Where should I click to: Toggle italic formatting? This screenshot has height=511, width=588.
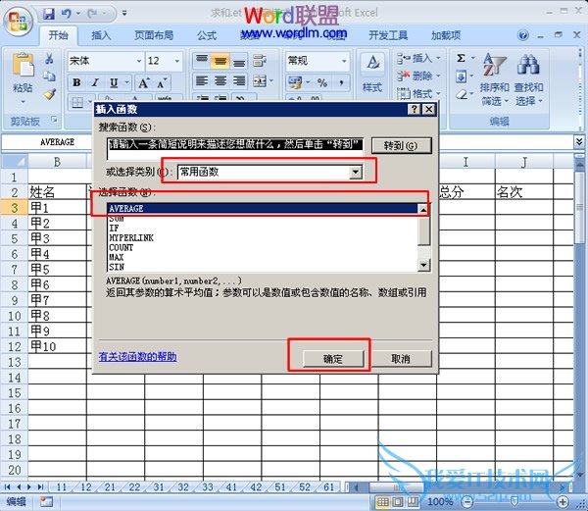[x=96, y=82]
